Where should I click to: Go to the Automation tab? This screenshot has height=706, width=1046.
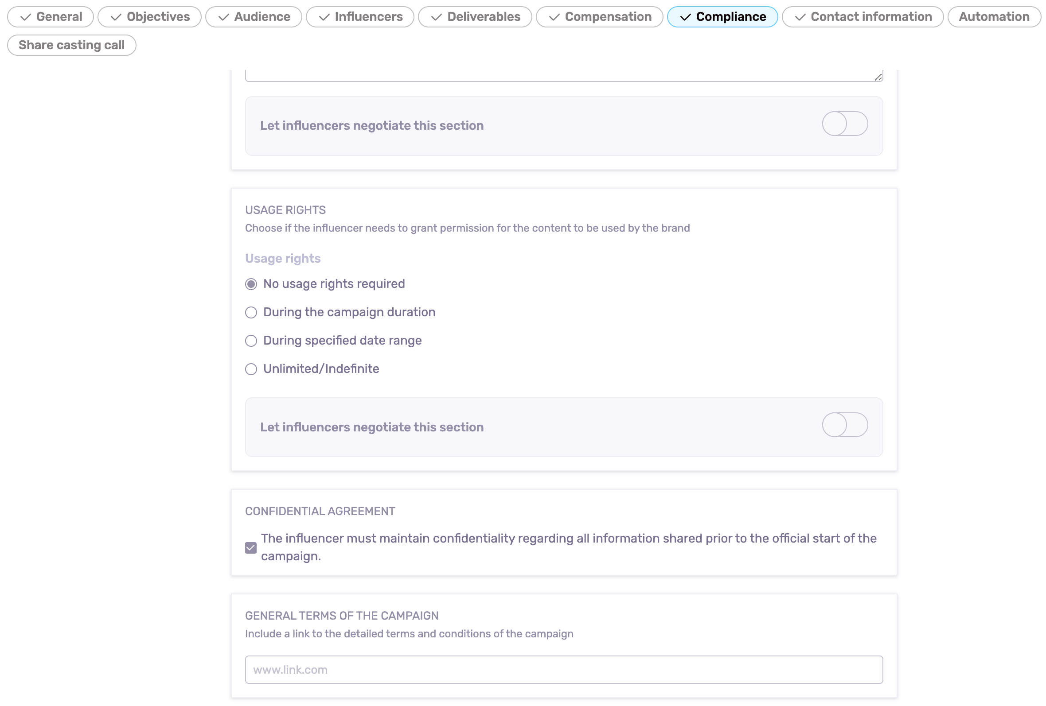994,17
